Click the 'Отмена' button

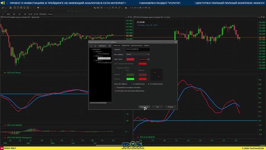click(170, 107)
